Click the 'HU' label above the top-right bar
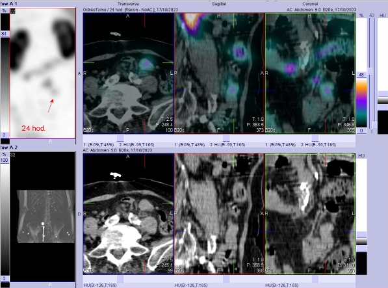388x288 pixels. pos(383,16)
